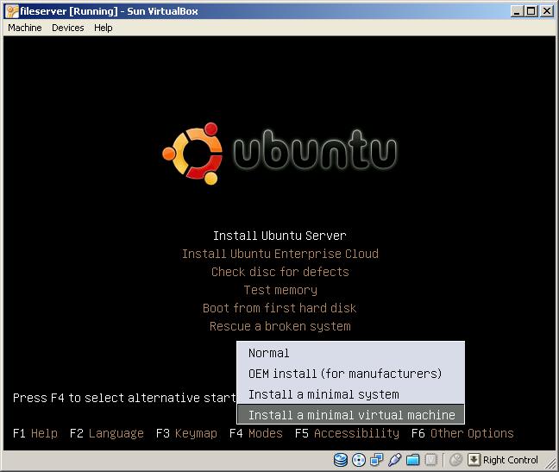This screenshot has height=472, width=559.
Task: Click the shared folders status icon
Action: (413, 460)
